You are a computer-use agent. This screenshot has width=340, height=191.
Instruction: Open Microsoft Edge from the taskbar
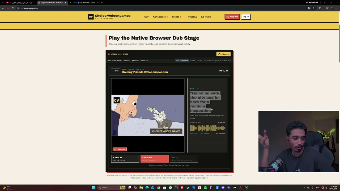click(x=147, y=188)
